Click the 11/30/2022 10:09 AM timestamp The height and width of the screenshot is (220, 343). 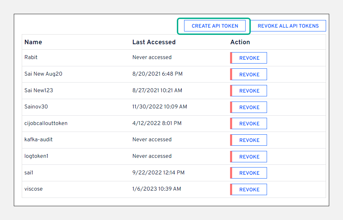pyautogui.click(x=160, y=107)
